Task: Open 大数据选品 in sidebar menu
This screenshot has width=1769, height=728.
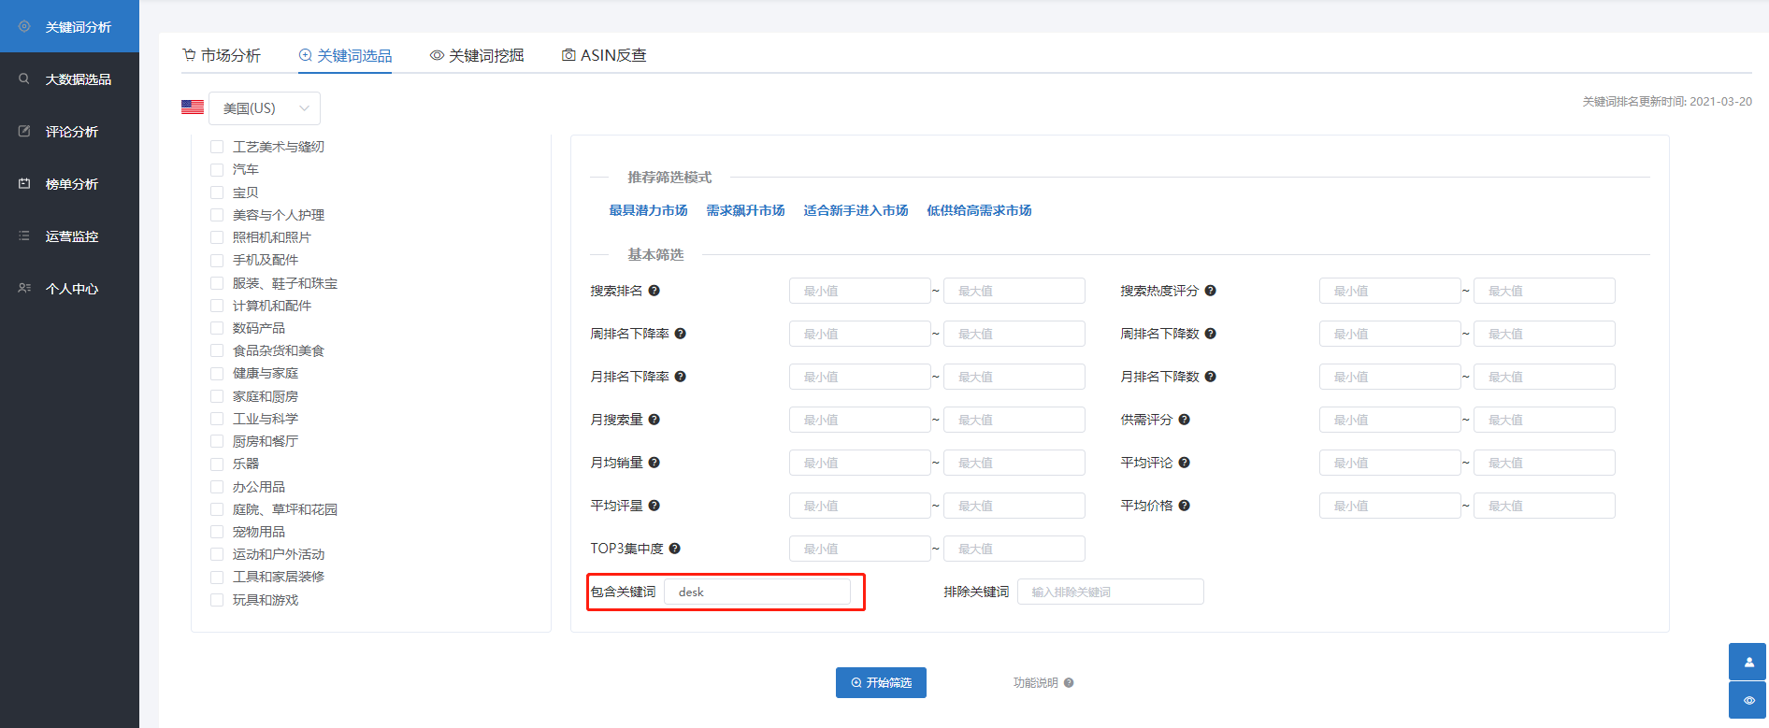Action: click(x=69, y=79)
